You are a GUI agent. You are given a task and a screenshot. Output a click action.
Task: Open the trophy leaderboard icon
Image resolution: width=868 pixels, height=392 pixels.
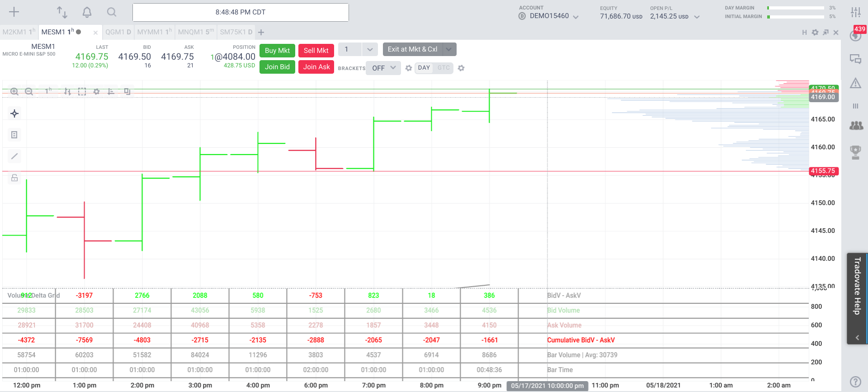(855, 152)
